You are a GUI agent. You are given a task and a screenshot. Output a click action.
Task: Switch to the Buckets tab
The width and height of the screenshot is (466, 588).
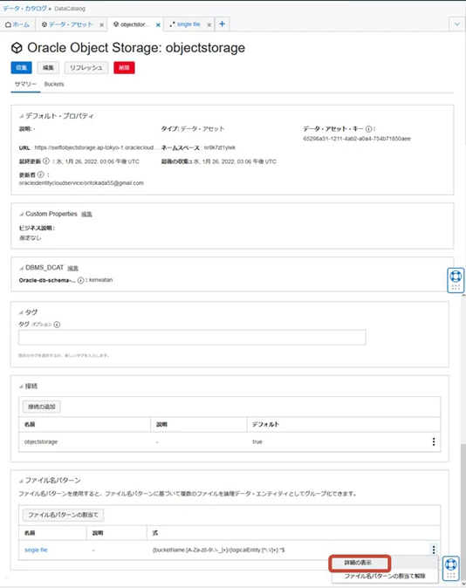[x=54, y=84]
